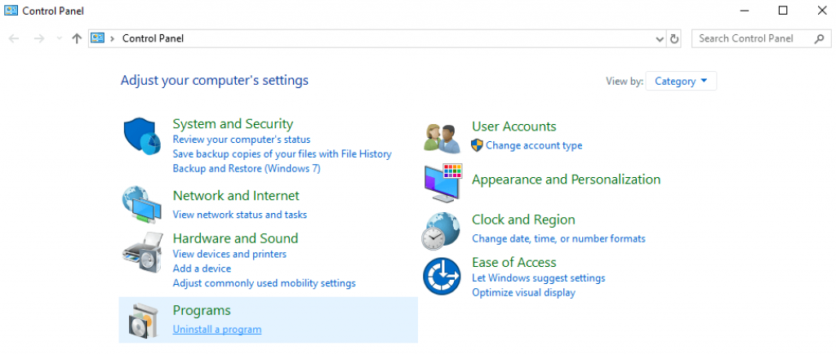Open Clock and Region category
Screen dimensions: 836x355
click(523, 220)
